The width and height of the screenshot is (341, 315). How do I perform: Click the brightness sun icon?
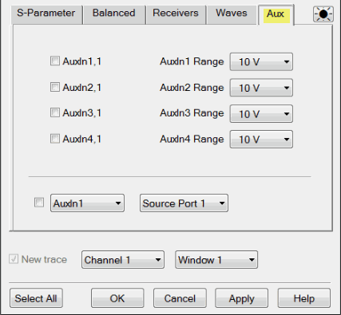pos(323,14)
